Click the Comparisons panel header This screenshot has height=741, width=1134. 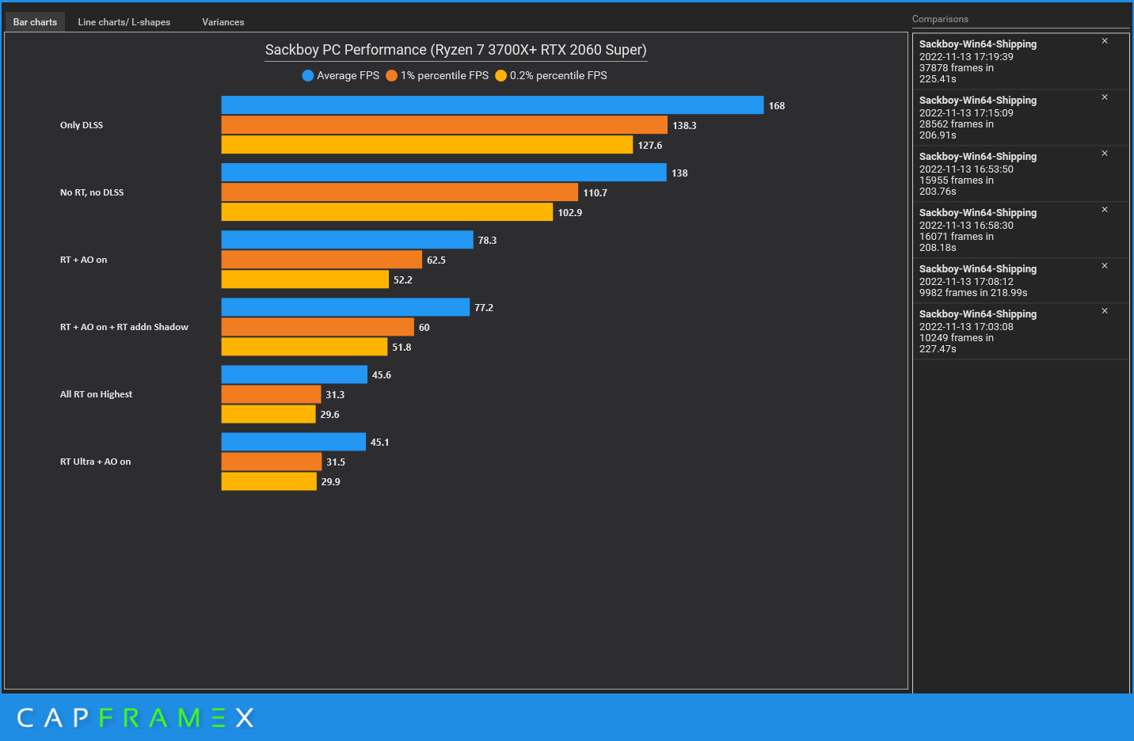click(940, 19)
